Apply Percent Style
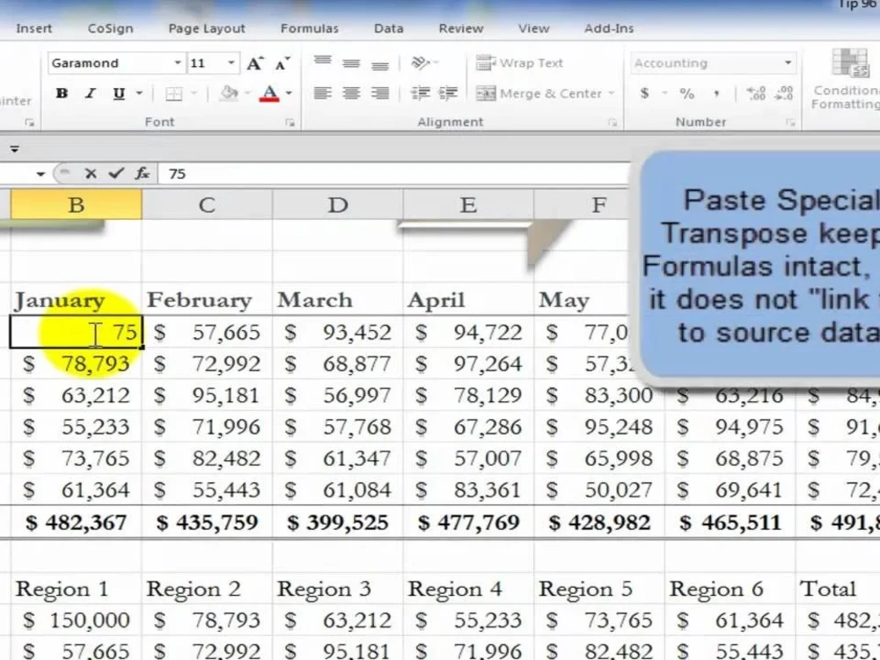This screenshot has height=660, width=880. pos(687,93)
